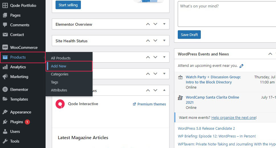Click the Qode Portfolio grid icon
276x148 pixels.
point(5,5)
